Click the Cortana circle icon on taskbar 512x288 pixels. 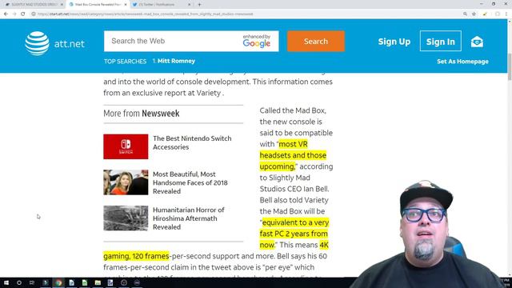point(19,282)
